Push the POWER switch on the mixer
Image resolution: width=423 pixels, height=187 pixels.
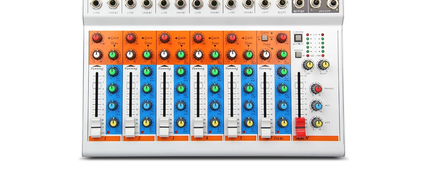point(298,38)
